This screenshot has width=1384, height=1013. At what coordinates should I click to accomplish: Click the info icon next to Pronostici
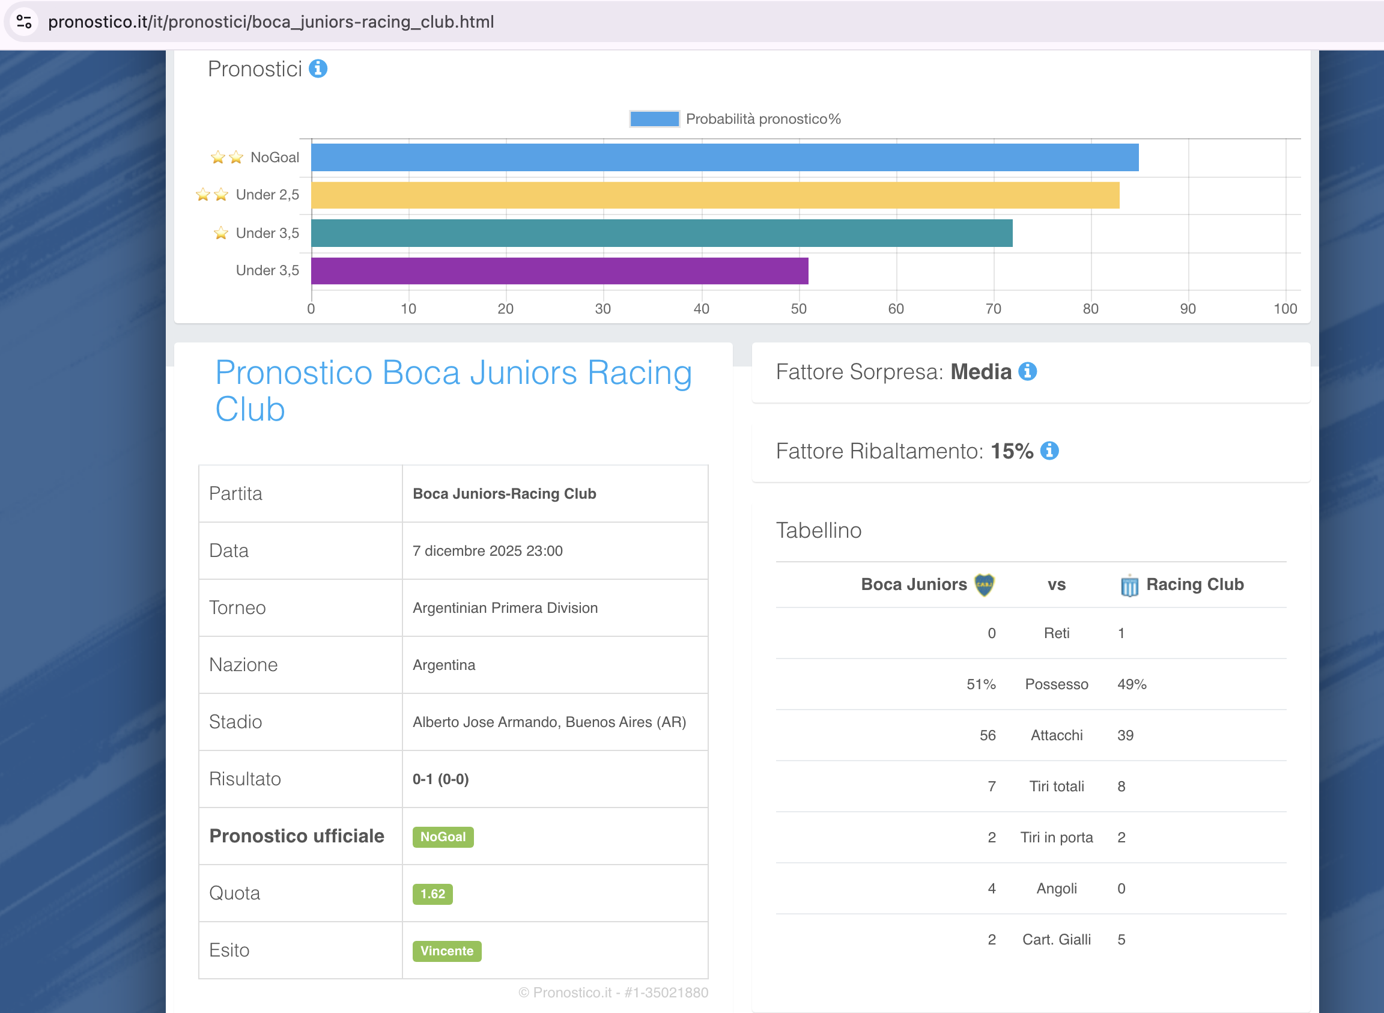click(x=318, y=68)
